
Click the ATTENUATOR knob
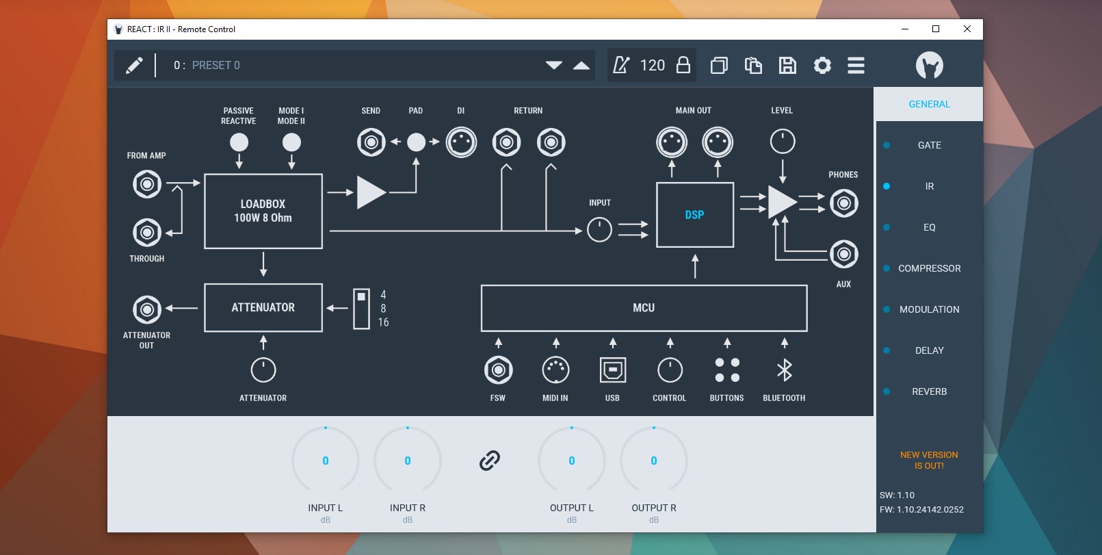point(263,370)
